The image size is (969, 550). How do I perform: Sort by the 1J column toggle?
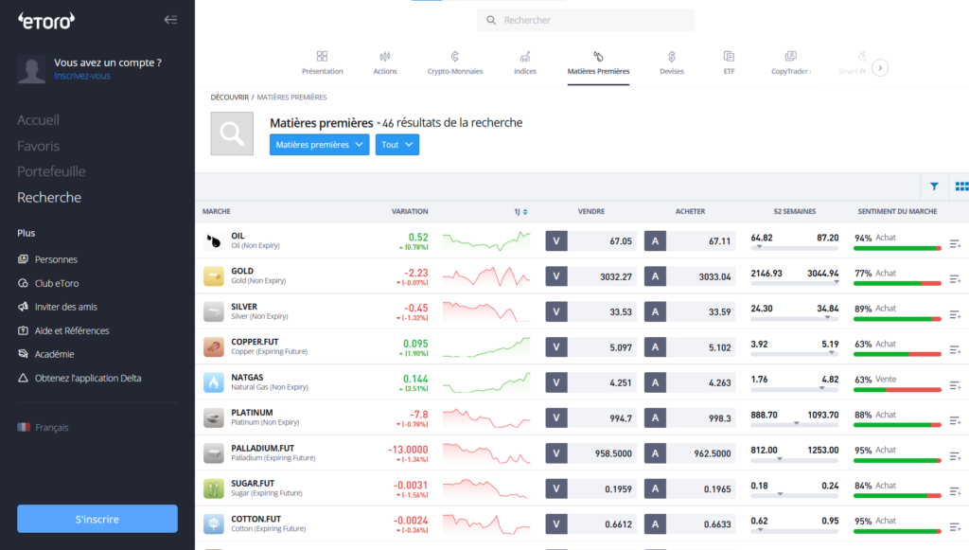point(520,212)
